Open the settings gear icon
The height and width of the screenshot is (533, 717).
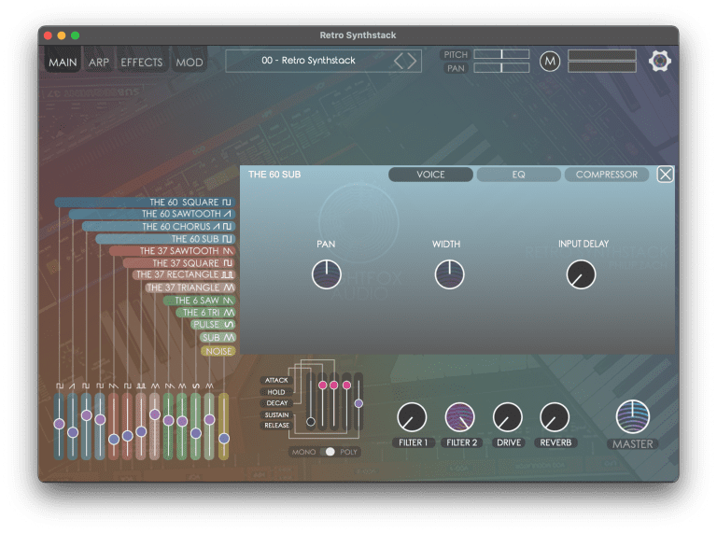click(x=661, y=61)
